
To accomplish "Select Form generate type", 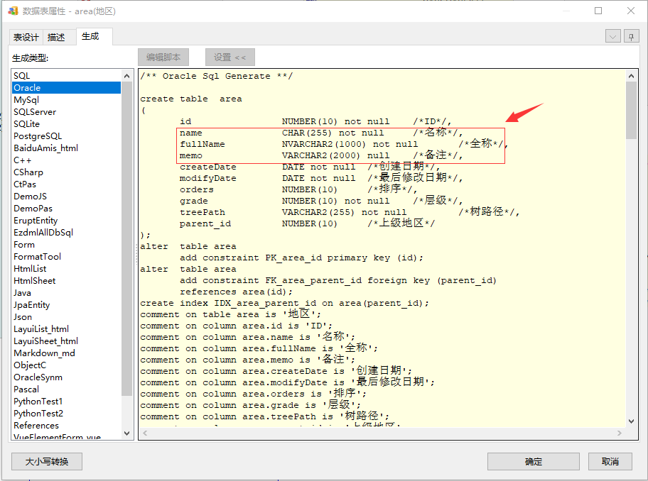I will (67, 244).
